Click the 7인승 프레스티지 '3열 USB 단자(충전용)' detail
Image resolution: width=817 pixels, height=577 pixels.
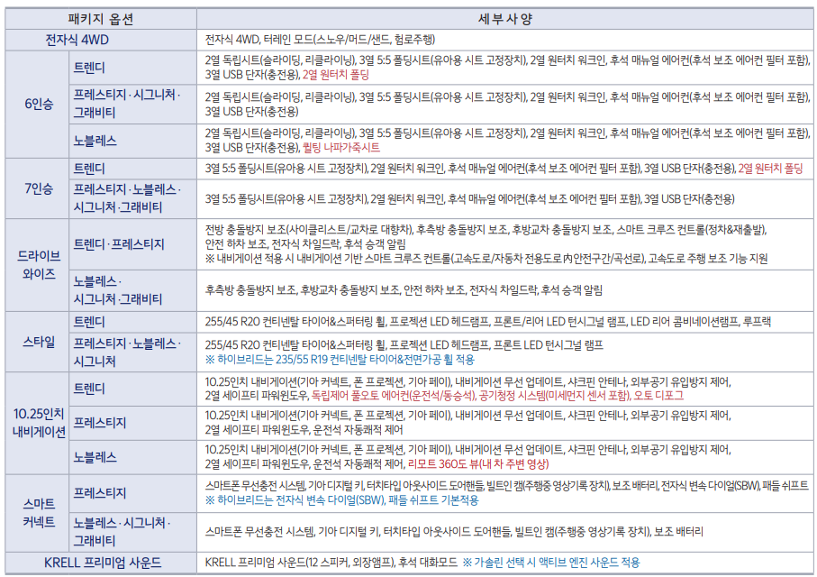(x=689, y=198)
